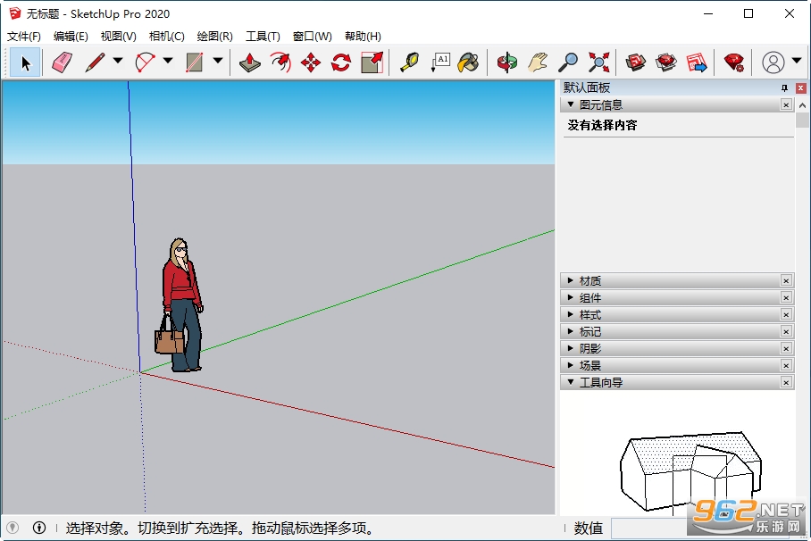Expand the 阴影 panel section
The width and height of the screenshot is (811, 541).
[571, 348]
